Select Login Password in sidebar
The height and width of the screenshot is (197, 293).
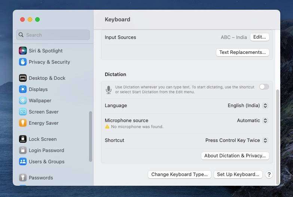pos(46,150)
